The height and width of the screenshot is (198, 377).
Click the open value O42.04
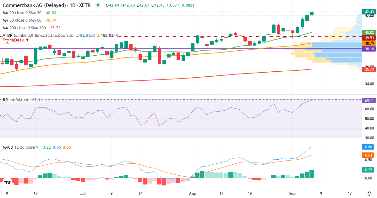[112, 5]
